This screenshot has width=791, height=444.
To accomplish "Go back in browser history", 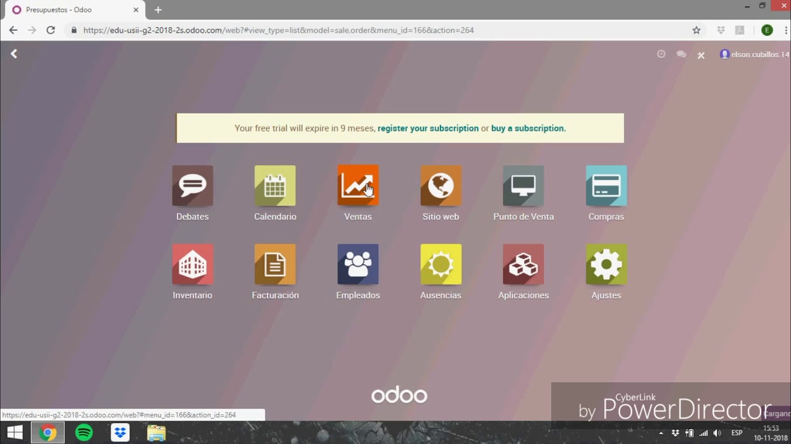I will pos(13,30).
